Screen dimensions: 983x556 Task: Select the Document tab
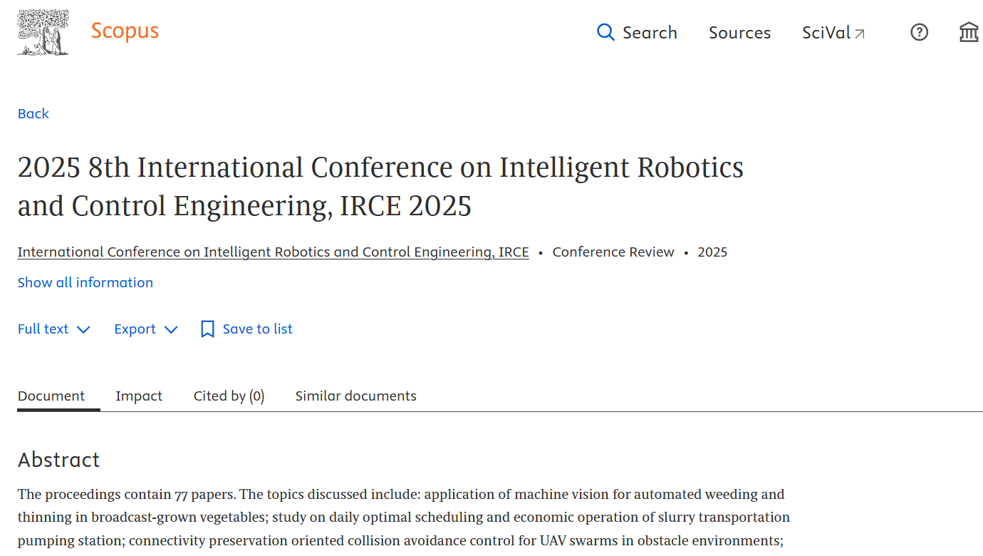point(51,396)
